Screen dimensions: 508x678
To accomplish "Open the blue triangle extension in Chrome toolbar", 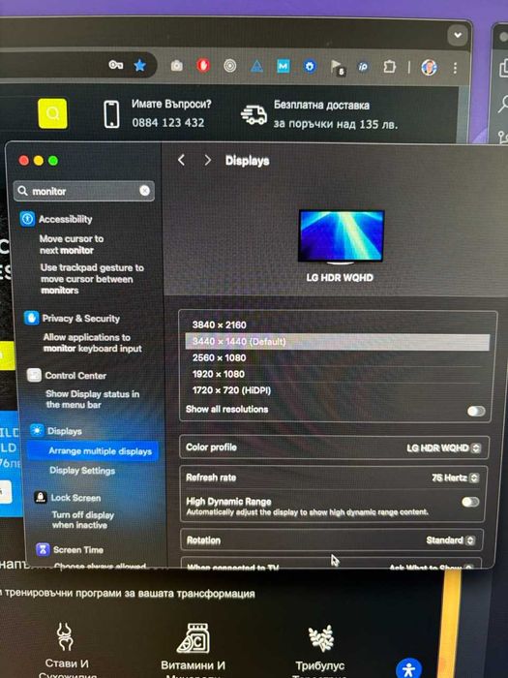I will click(256, 66).
